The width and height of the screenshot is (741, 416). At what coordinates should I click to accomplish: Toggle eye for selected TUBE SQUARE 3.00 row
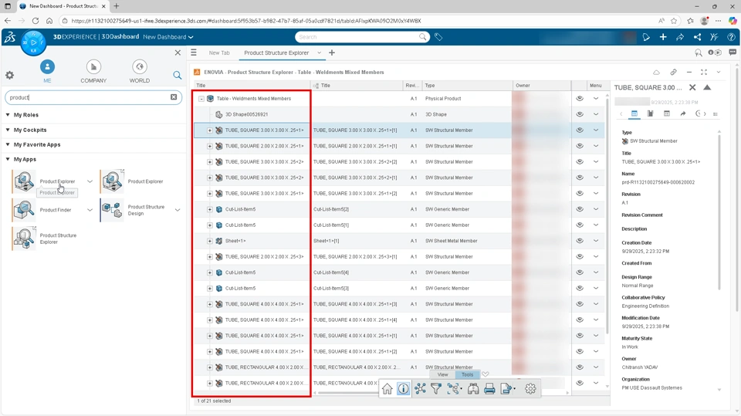pos(580,130)
